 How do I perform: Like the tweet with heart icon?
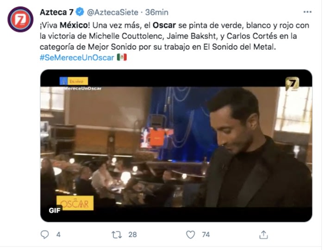190,235
